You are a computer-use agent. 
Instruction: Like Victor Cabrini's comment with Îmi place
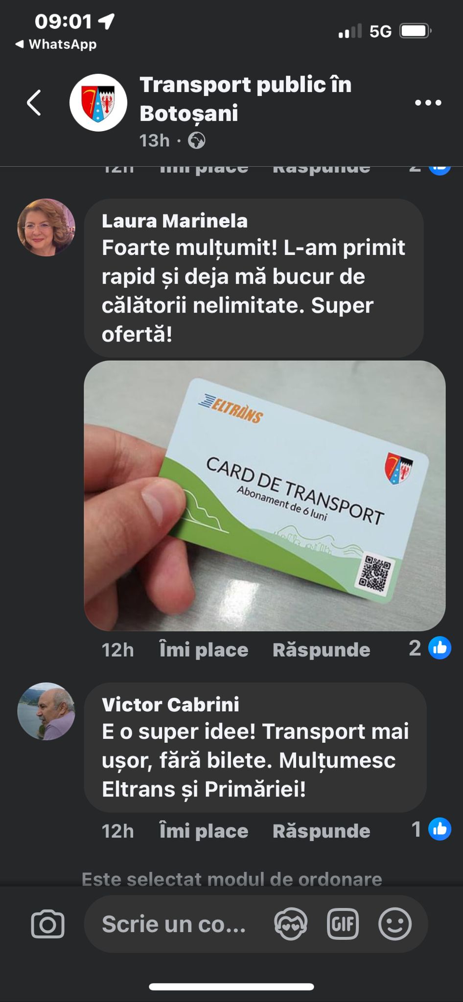(x=204, y=831)
